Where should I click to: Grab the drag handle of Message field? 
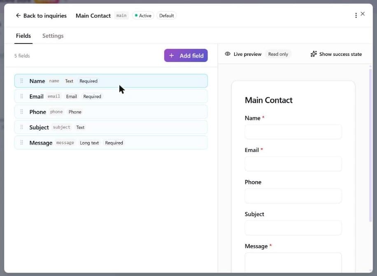[x=22, y=143]
